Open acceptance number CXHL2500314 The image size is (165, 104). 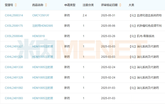click(14, 16)
